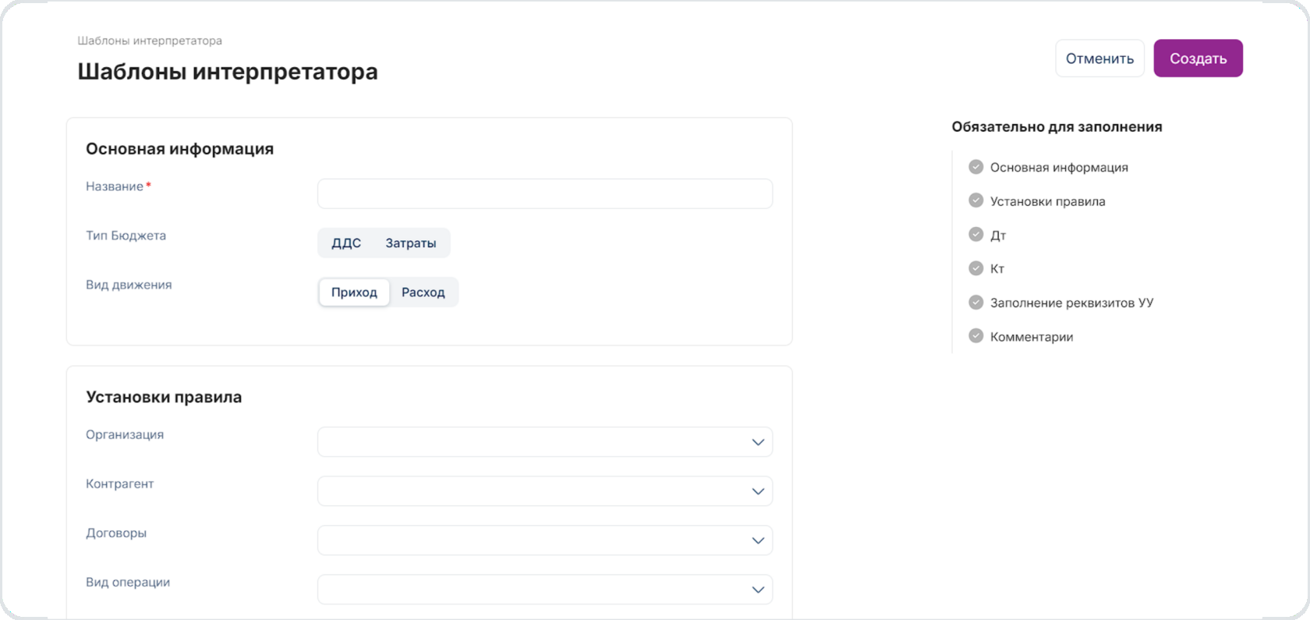Switch movement type to Расход
Image resolution: width=1310 pixels, height=620 pixels.
coord(423,292)
